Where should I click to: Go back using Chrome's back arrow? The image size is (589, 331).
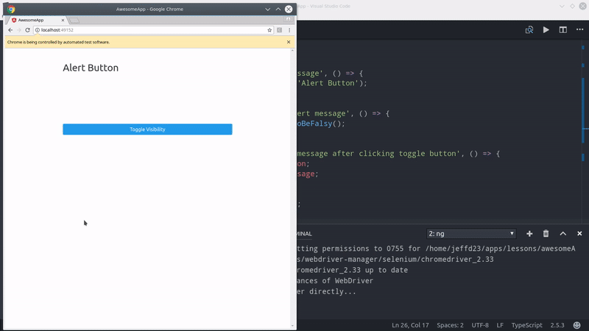coord(10,30)
